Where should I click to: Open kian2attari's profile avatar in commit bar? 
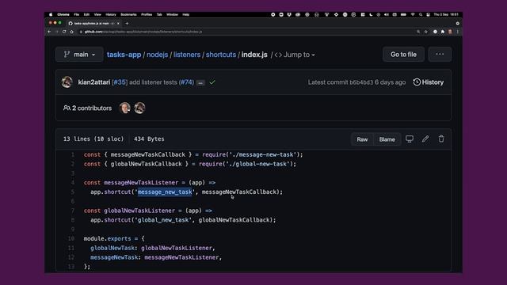[x=67, y=82]
